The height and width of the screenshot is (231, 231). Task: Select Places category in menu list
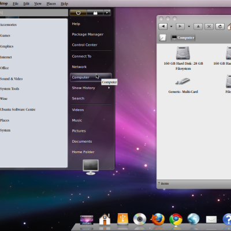[x=5, y=120]
